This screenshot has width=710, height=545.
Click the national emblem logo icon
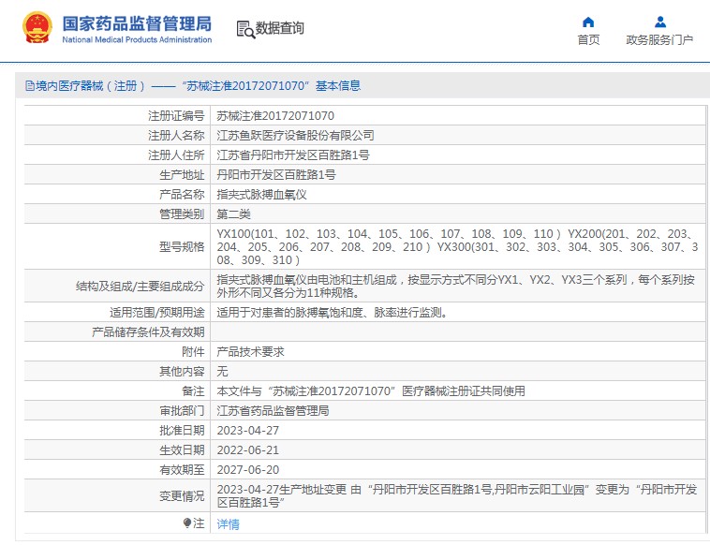click(37, 27)
